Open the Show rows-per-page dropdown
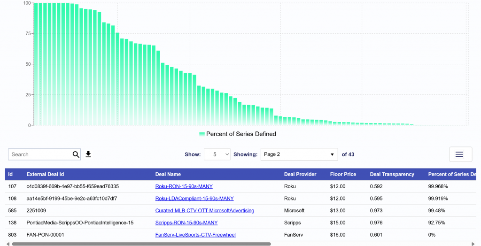The width and height of the screenshot is (481, 246). pos(217,154)
